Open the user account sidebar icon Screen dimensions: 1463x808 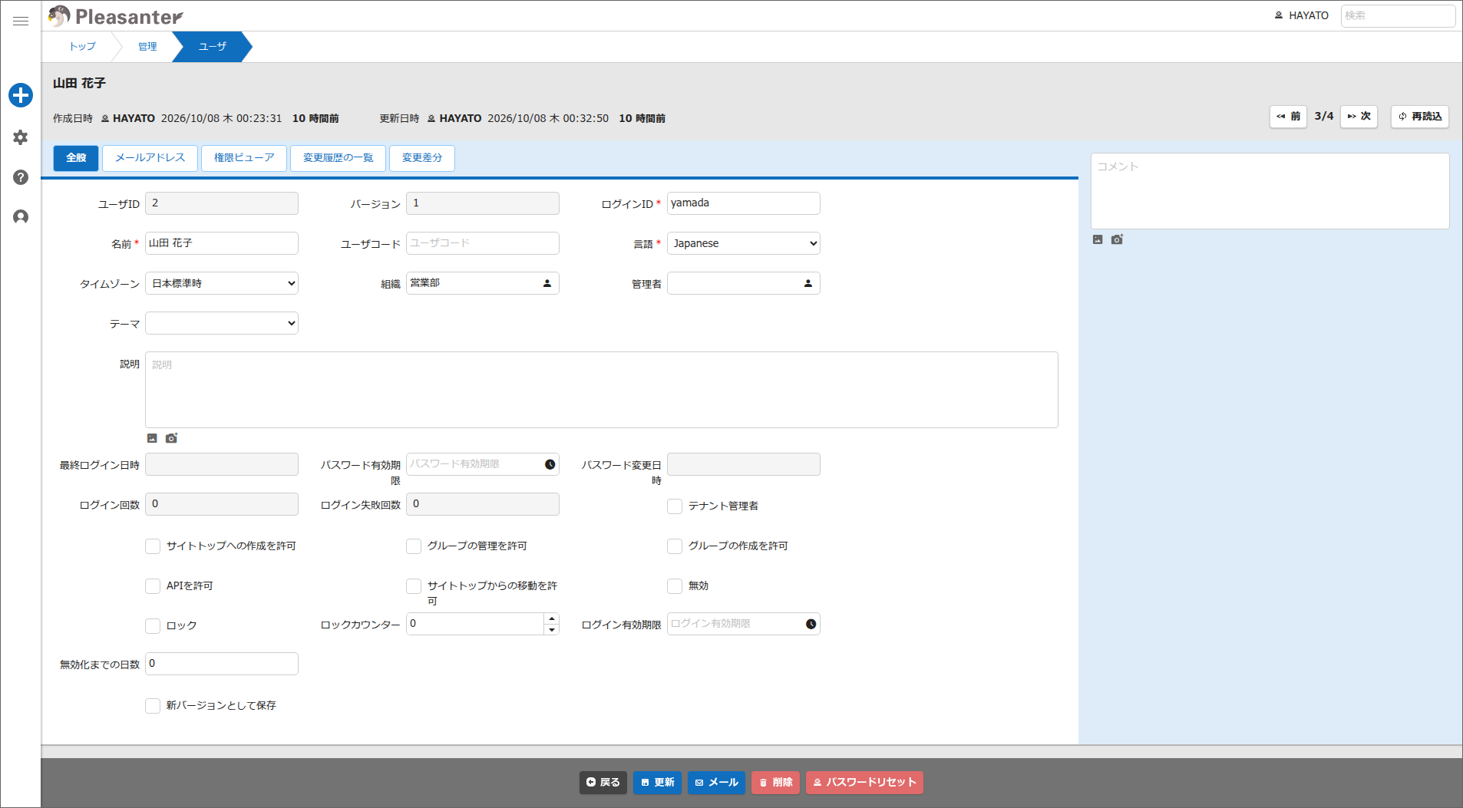pos(21,217)
